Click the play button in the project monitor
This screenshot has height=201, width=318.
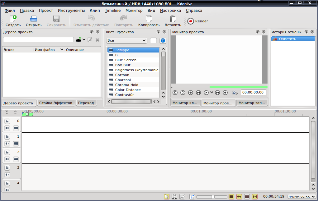206,93
